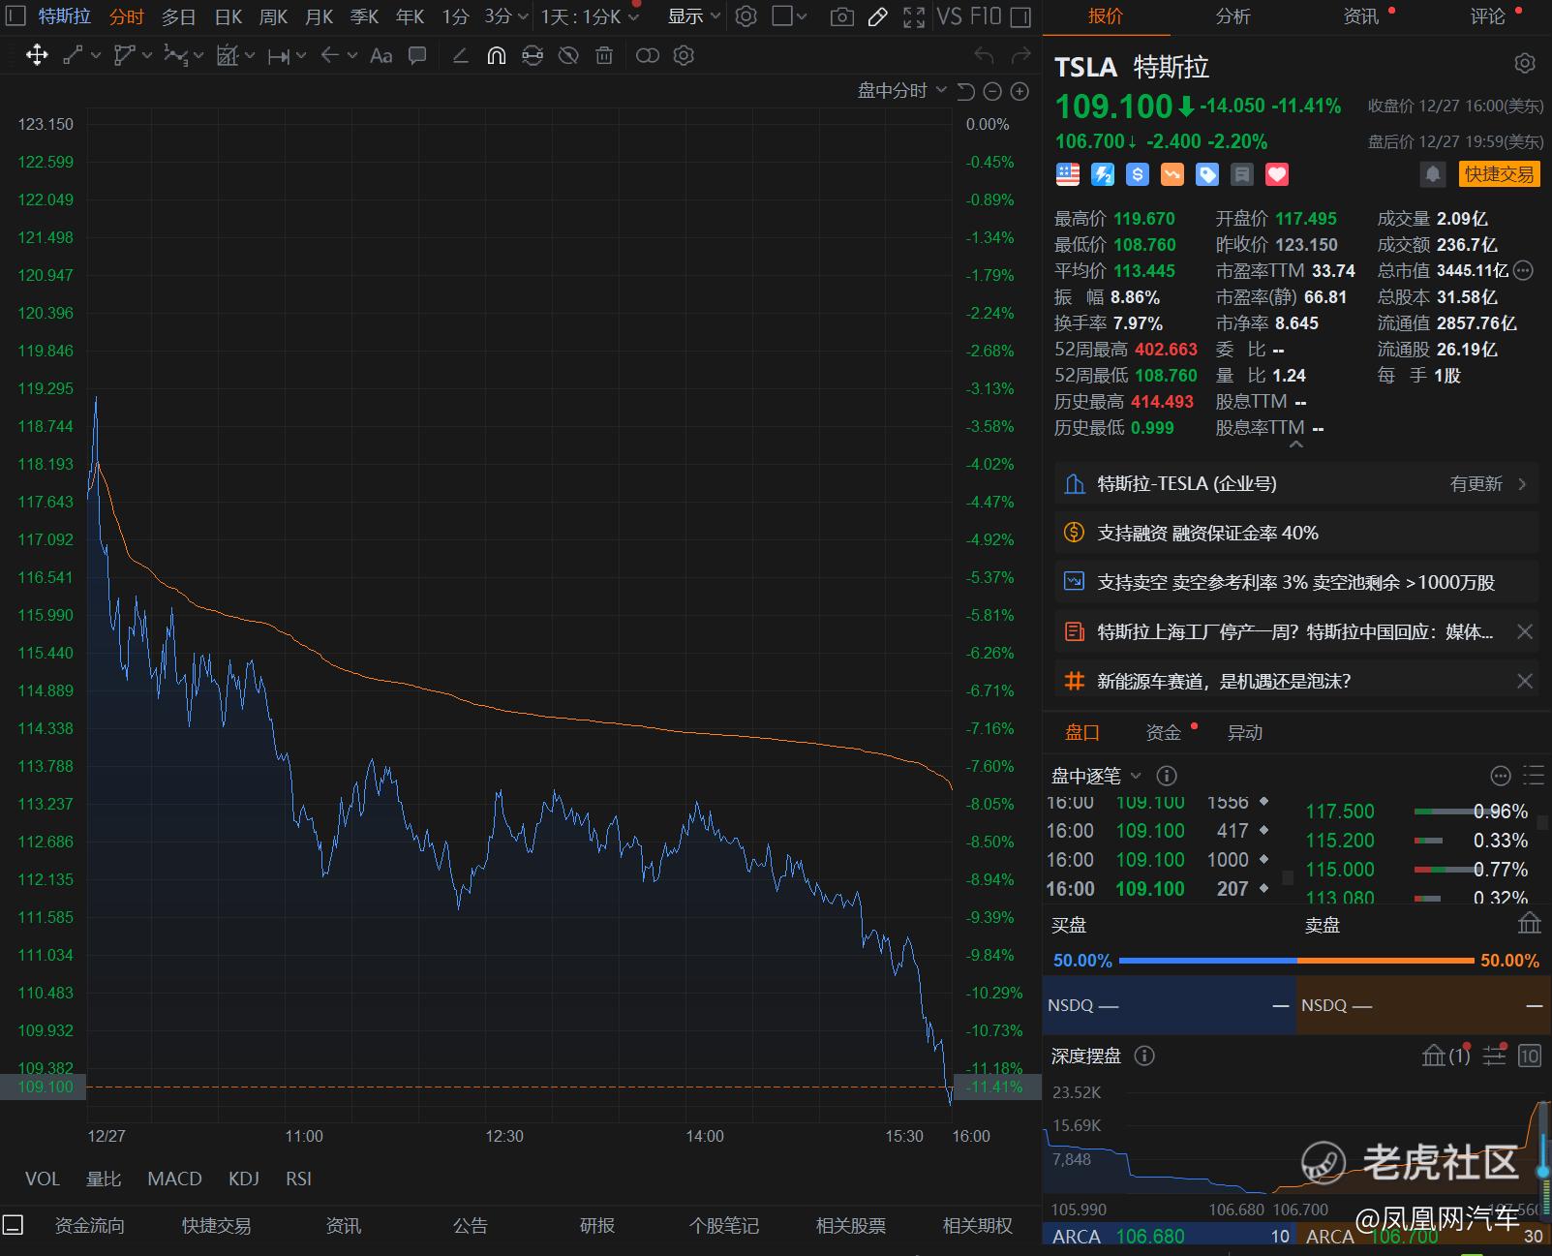Switch to the 异动 tab
This screenshot has height=1256, width=1552.
point(1244,733)
